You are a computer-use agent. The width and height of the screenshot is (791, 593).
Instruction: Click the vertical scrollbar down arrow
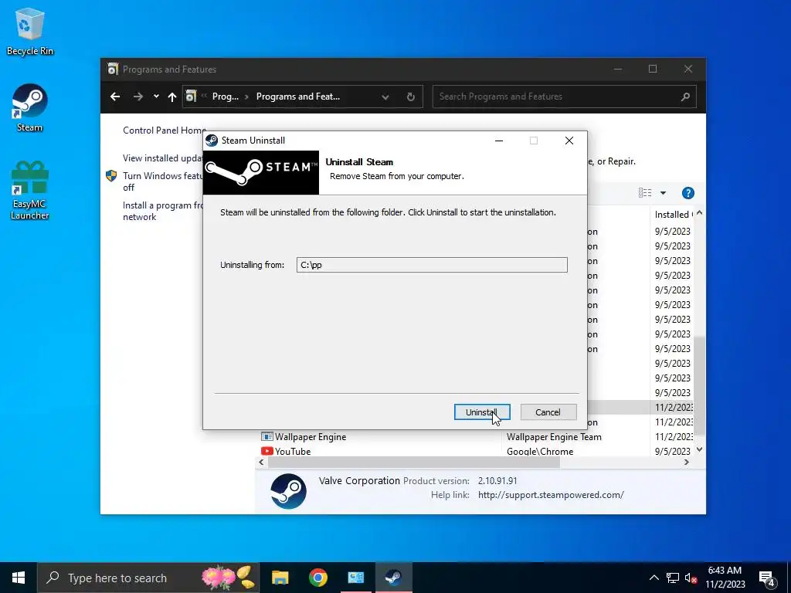tap(699, 449)
